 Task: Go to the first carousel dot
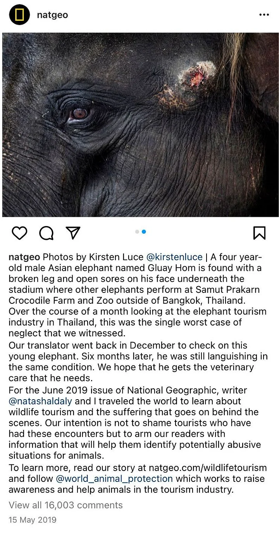pyautogui.click(x=137, y=232)
